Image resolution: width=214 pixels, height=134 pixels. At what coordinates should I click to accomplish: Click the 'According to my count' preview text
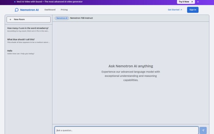(x=28, y=31)
